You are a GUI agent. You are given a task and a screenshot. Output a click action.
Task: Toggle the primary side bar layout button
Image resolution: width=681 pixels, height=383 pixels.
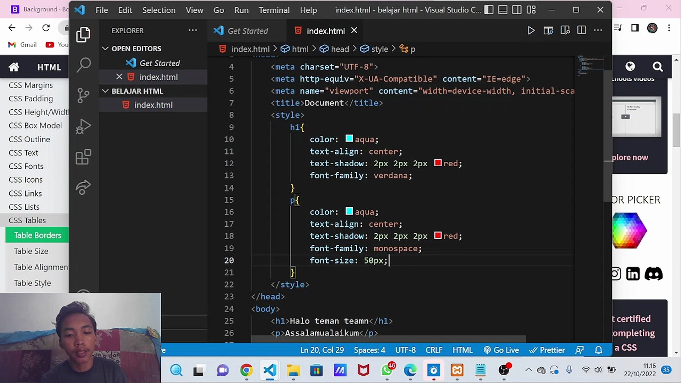pyautogui.click(x=489, y=10)
